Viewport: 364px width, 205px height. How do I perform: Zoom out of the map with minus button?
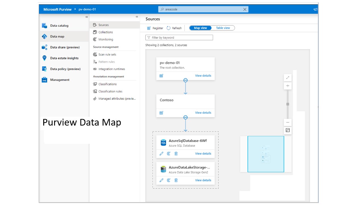(x=288, y=122)
